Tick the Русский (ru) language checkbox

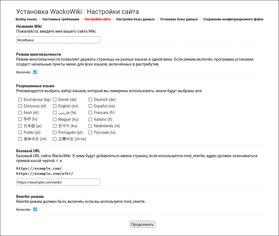[90, 132]
